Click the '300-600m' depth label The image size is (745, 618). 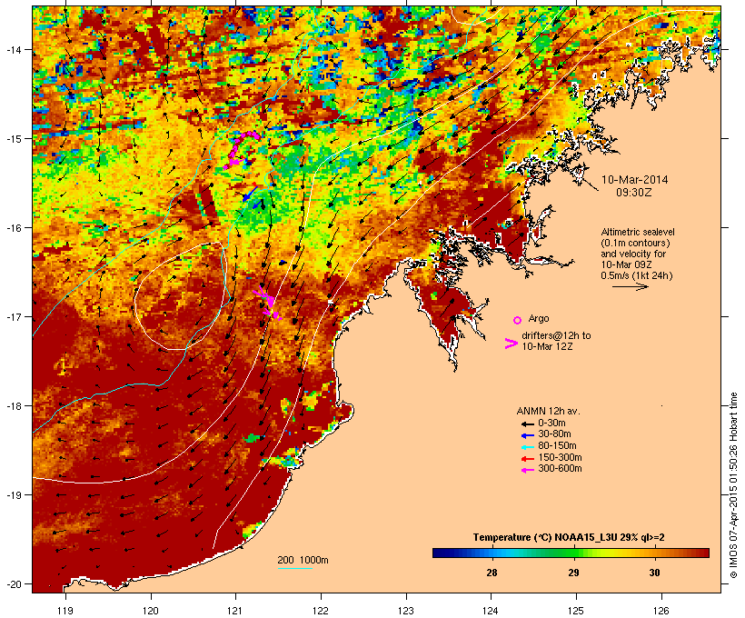tap(560, 469)
